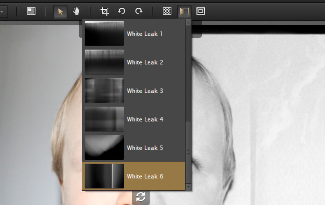Viewport: 325px width, 205px height.
Task: Select the arrow pointer tool
Action: 60,11
